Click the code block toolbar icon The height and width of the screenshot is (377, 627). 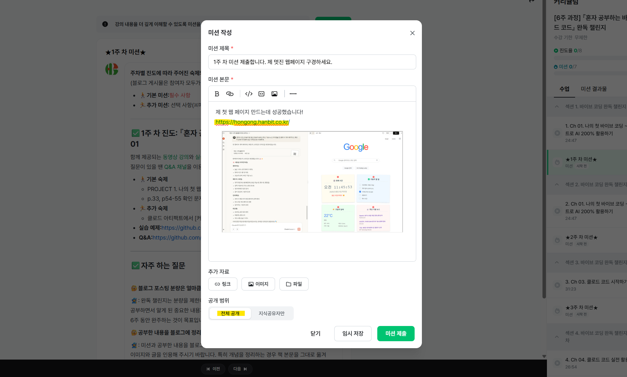[261, 94]
